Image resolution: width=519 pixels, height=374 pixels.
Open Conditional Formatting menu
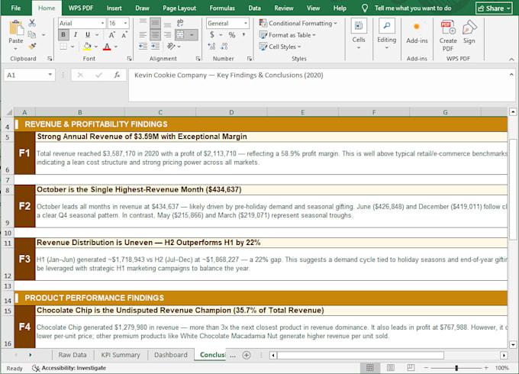298,23
